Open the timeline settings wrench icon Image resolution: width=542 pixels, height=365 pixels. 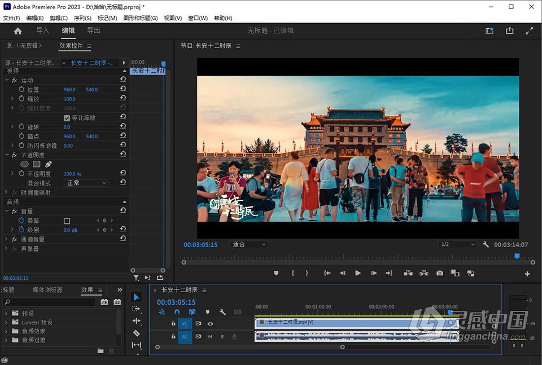coord(222,312)
